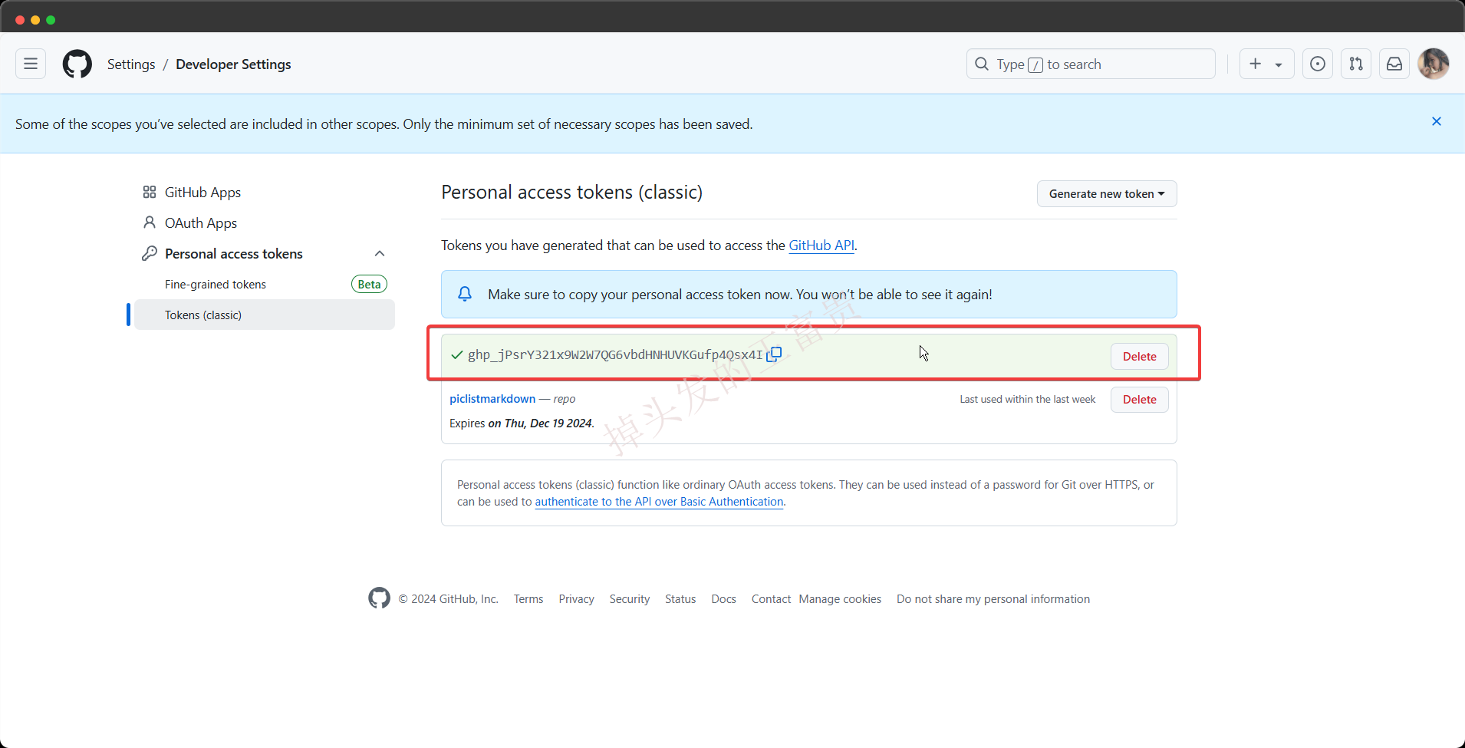The height and width of the screenshot is (748, 1465).
Task: Click Settings breadcrumb link
Action: click(x=131, y=64)
